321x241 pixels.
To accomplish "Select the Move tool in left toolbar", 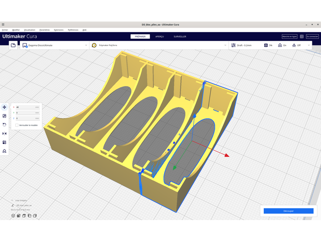I will 5,107.
